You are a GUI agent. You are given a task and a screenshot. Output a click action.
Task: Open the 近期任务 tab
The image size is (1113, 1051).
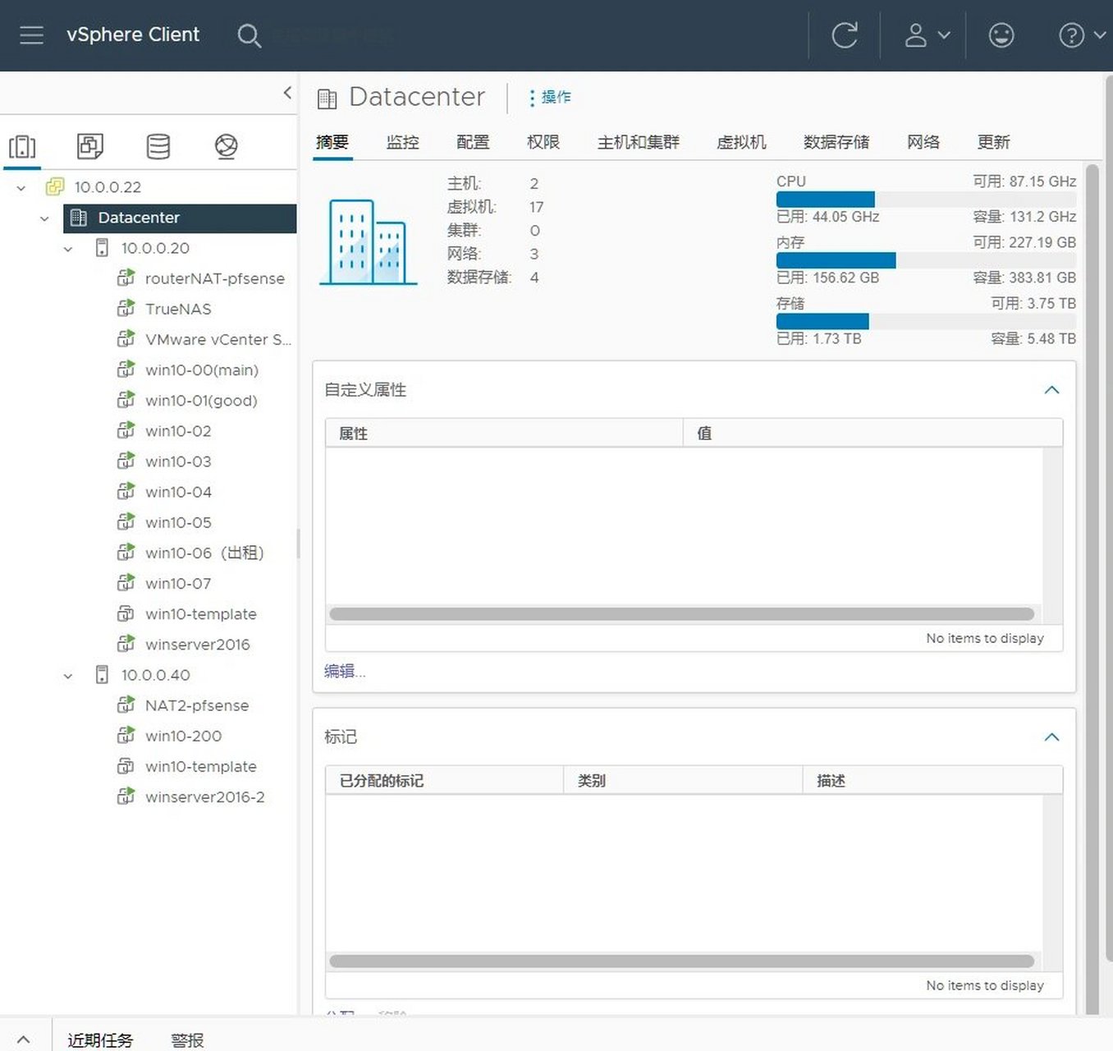[100, 1040]
